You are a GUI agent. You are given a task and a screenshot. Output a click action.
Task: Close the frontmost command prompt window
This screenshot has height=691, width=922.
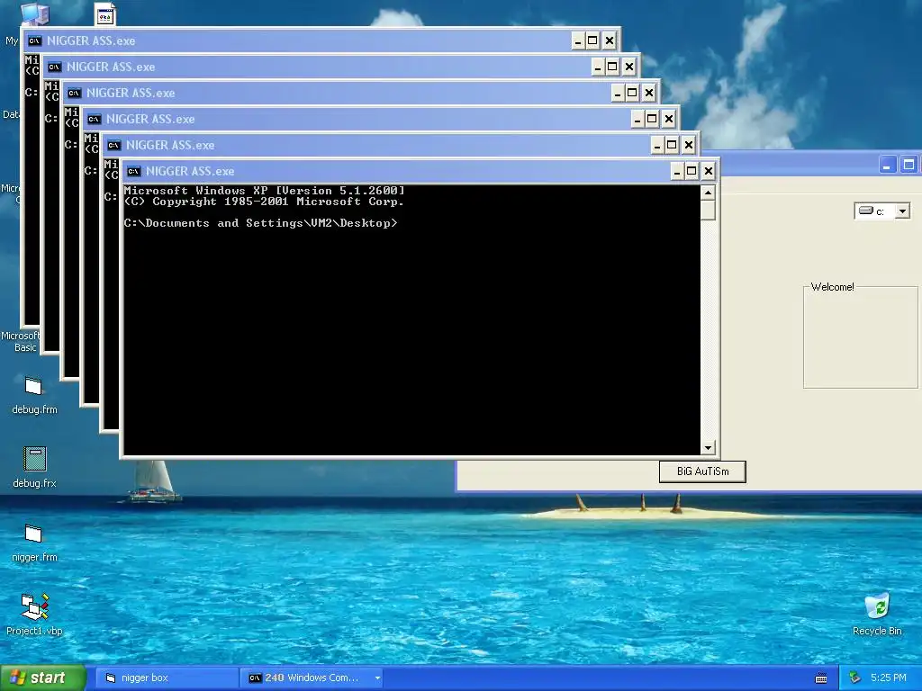click(x=708, y=172)
